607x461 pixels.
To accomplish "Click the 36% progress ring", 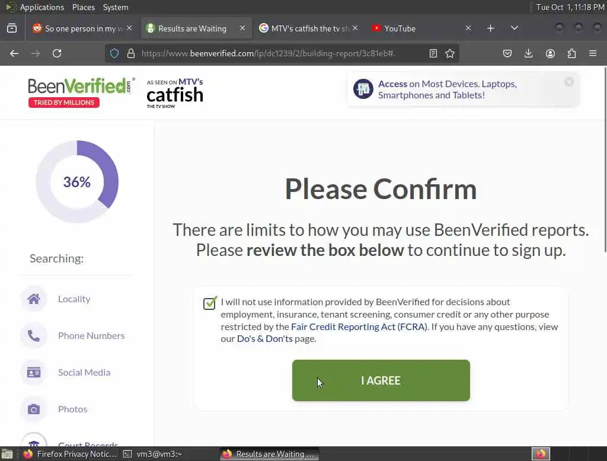I will (77, 181).
